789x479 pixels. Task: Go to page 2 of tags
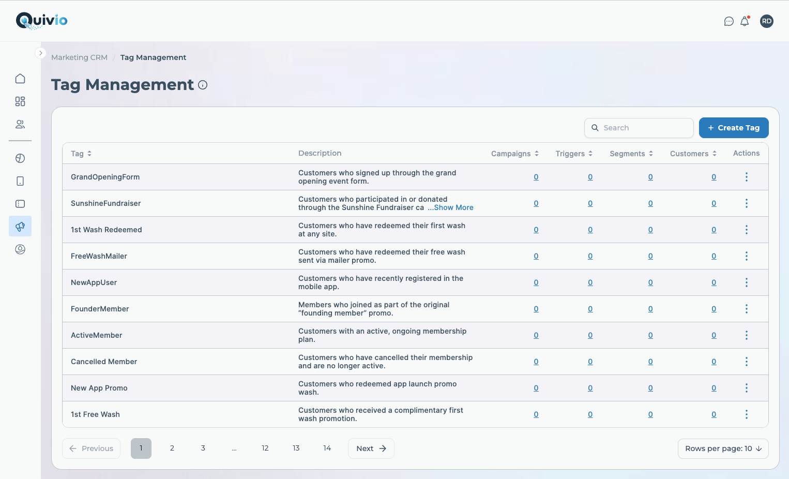pyautogui.click(x=172, y=448)
